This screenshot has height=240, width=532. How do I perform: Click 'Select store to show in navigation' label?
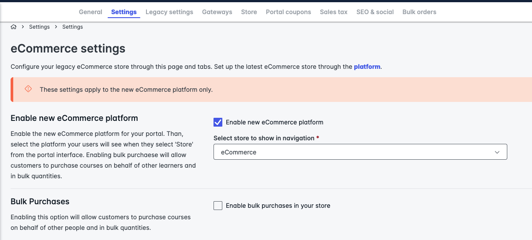point(264,138)
